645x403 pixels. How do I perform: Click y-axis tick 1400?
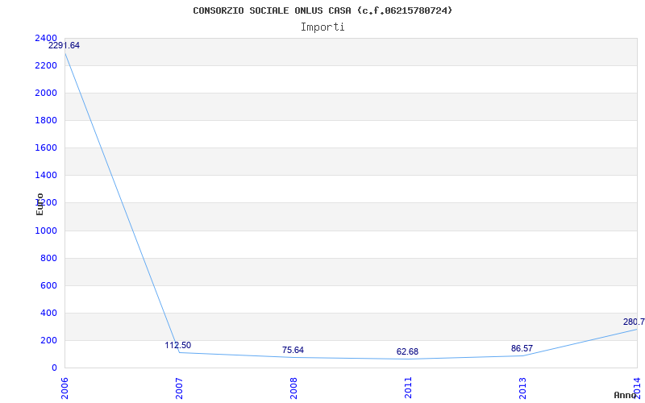[x=46, y=176]
